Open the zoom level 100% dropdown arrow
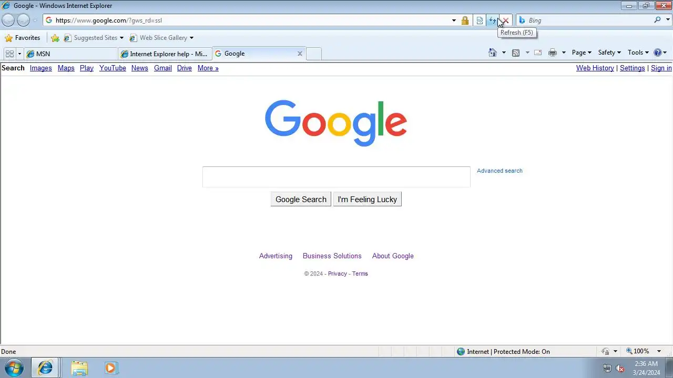Image resolution: width=673 pixels, height=378 pixels. 659,352
